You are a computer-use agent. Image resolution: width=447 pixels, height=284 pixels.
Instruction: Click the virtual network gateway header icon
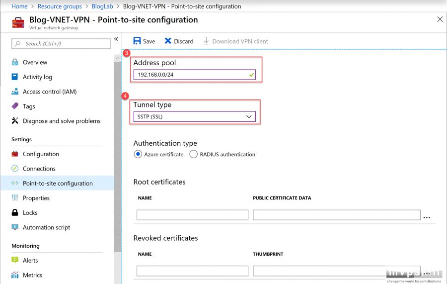point(18,22)
